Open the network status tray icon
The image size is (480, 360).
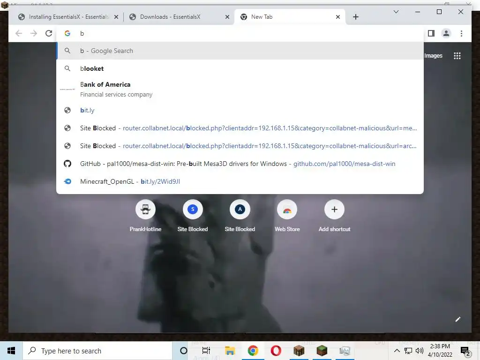pos(408,351)
